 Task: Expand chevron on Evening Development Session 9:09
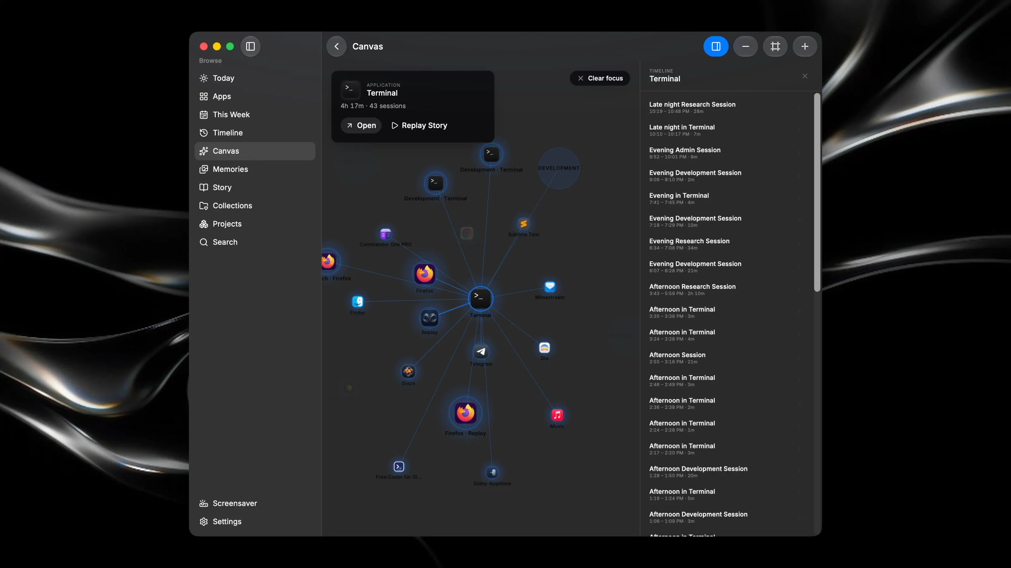(799, 176)
